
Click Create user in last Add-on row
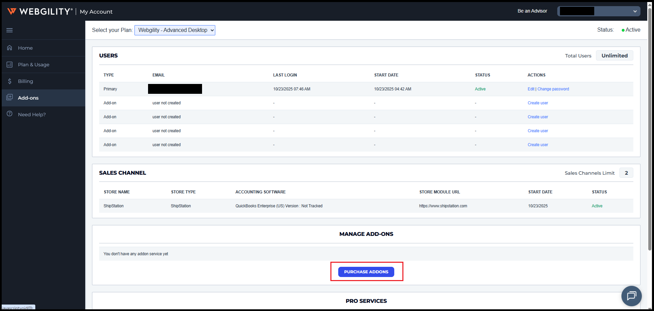click(x=538, y=145)
